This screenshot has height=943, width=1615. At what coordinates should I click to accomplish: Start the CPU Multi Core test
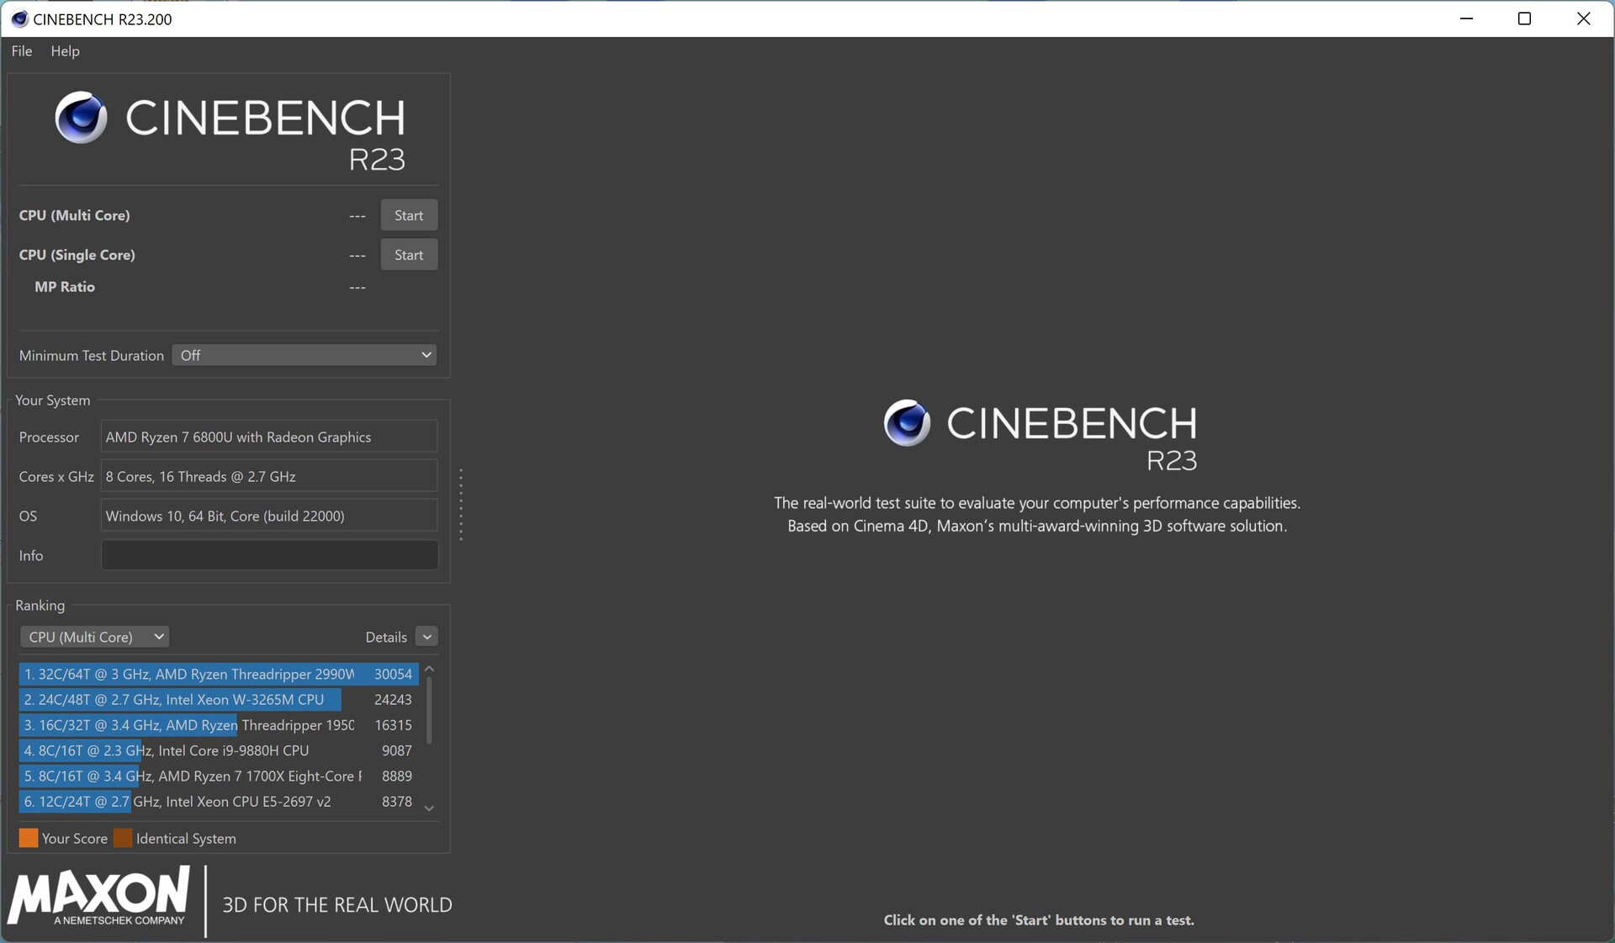(x=409, y=215)
